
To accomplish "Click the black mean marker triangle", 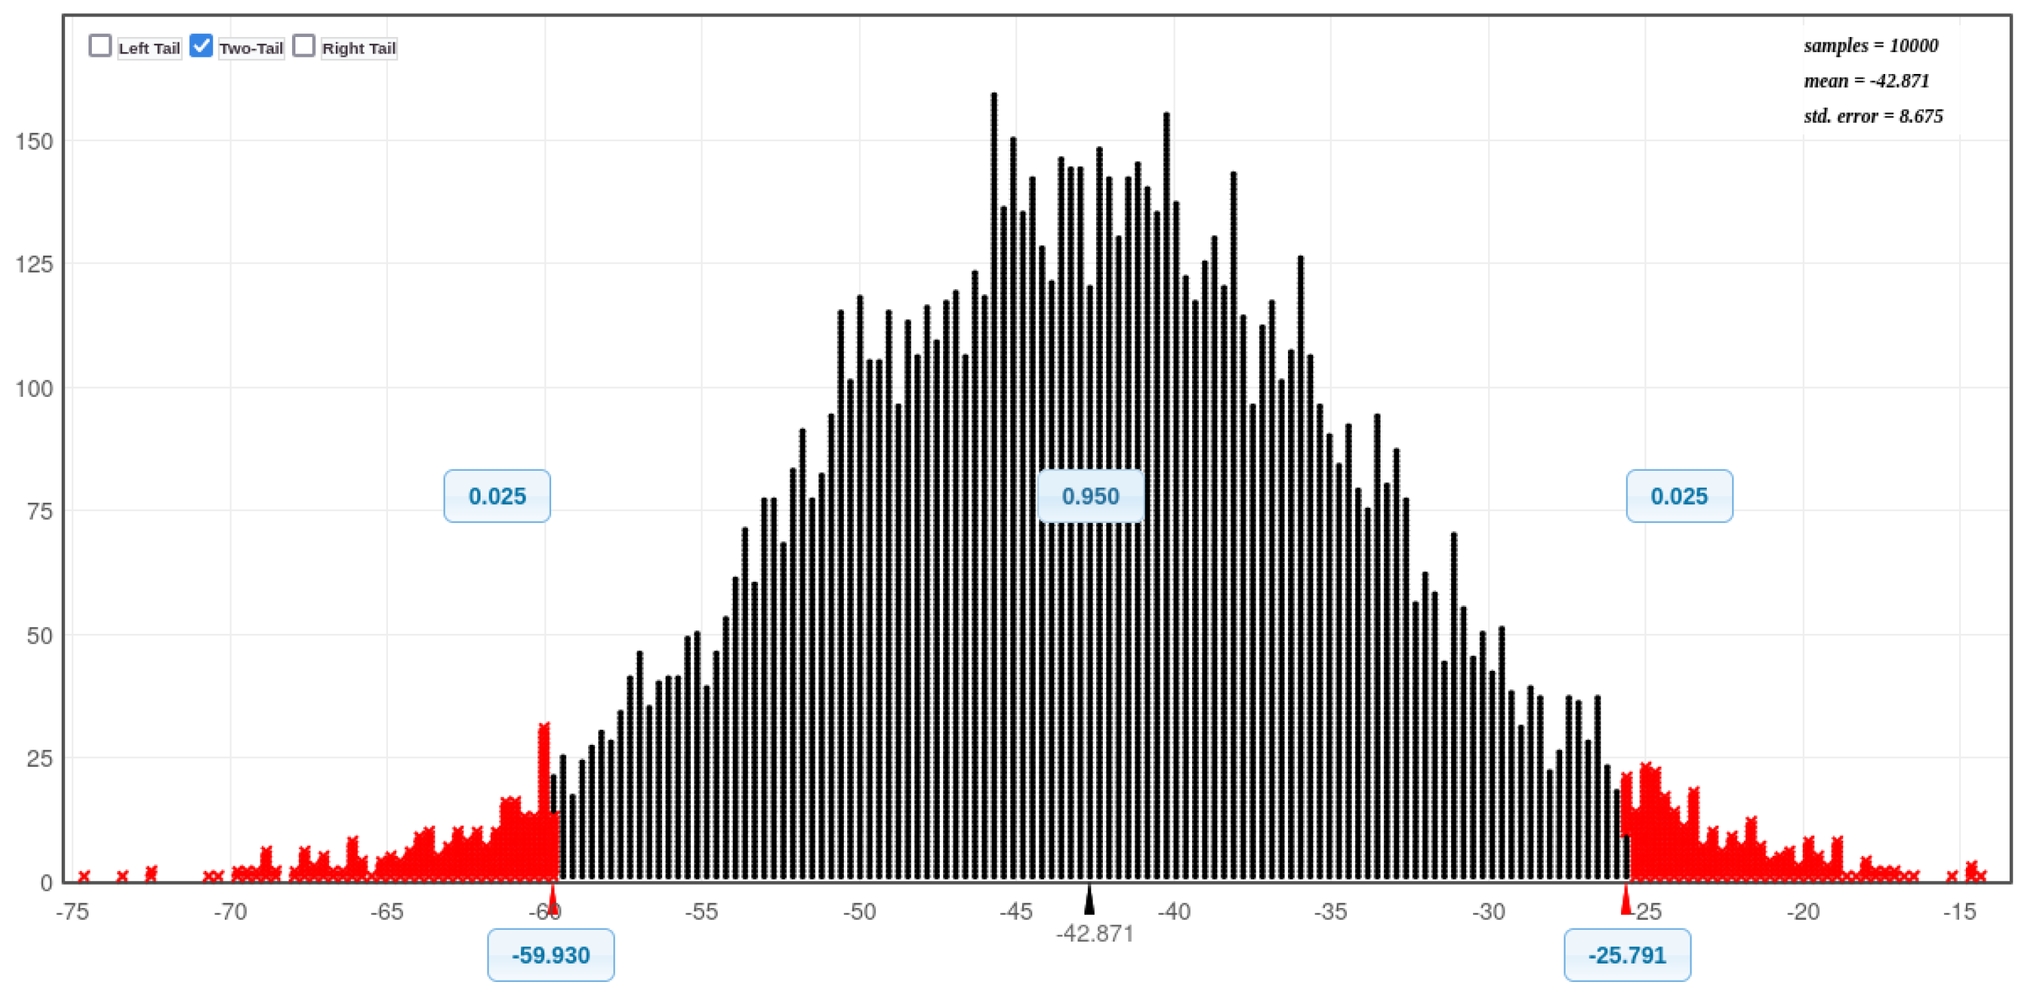I will pyautogui.click(x=1089, y=900).
